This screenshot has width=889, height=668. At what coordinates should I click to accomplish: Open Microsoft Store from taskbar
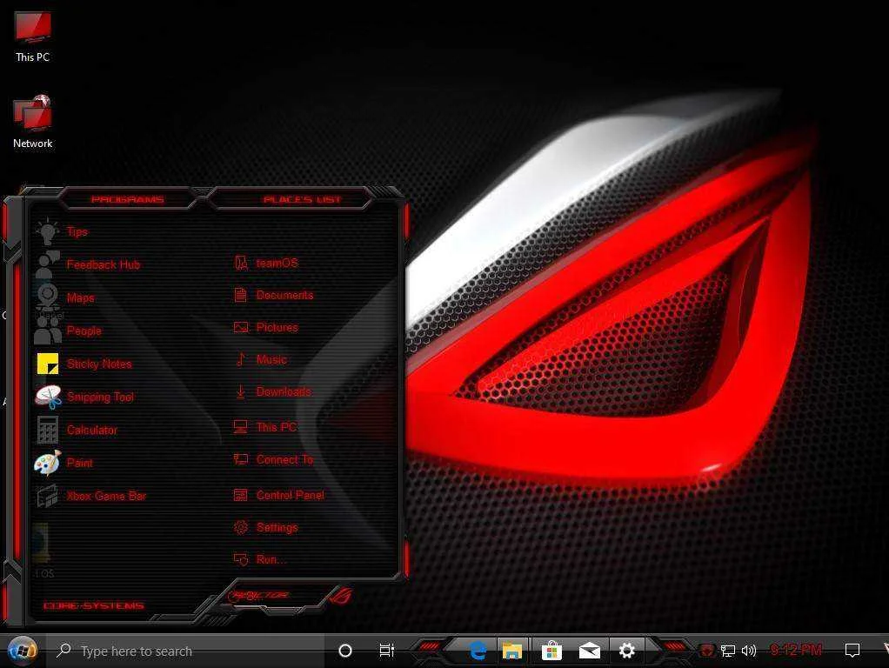pos(551,651)
